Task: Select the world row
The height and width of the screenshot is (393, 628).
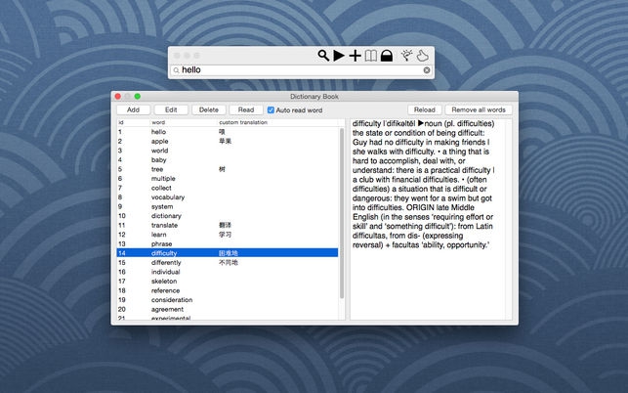Action: click(228, 151)
